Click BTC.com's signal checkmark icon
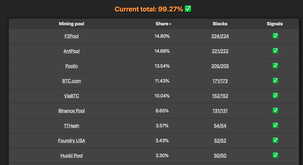 pos(275,81)
